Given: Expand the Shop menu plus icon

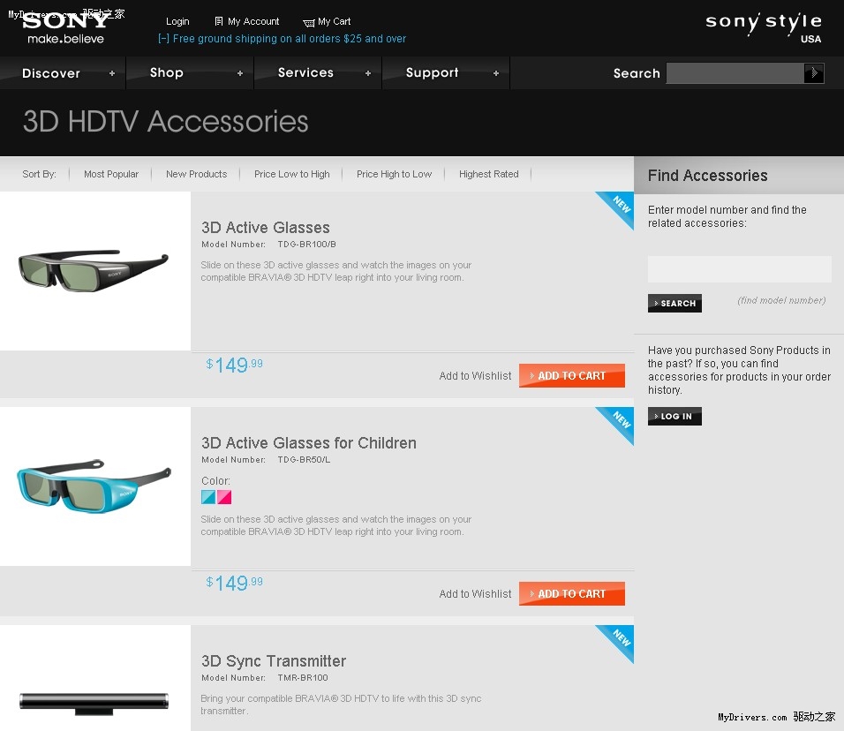Looking at the screenshot, I should point(240,73).
